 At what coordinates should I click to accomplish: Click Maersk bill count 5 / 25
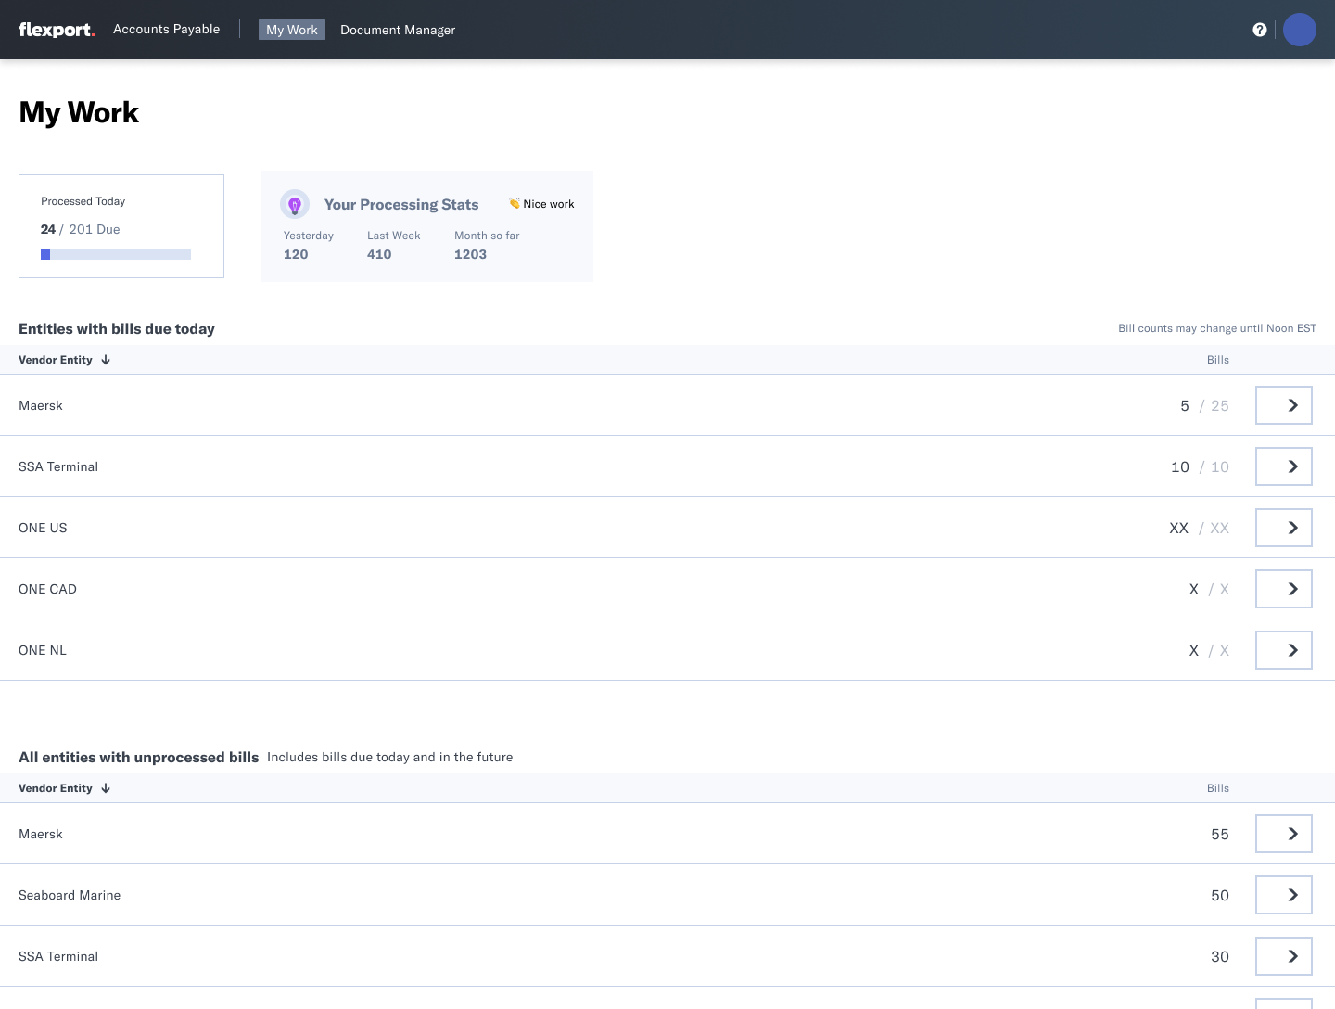pos(1204,405)
